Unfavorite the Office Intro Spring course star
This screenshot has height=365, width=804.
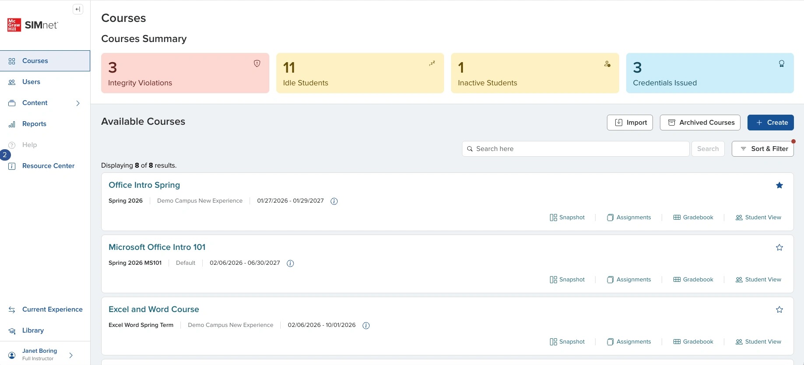pyautogui.click(x=779, y=186)
